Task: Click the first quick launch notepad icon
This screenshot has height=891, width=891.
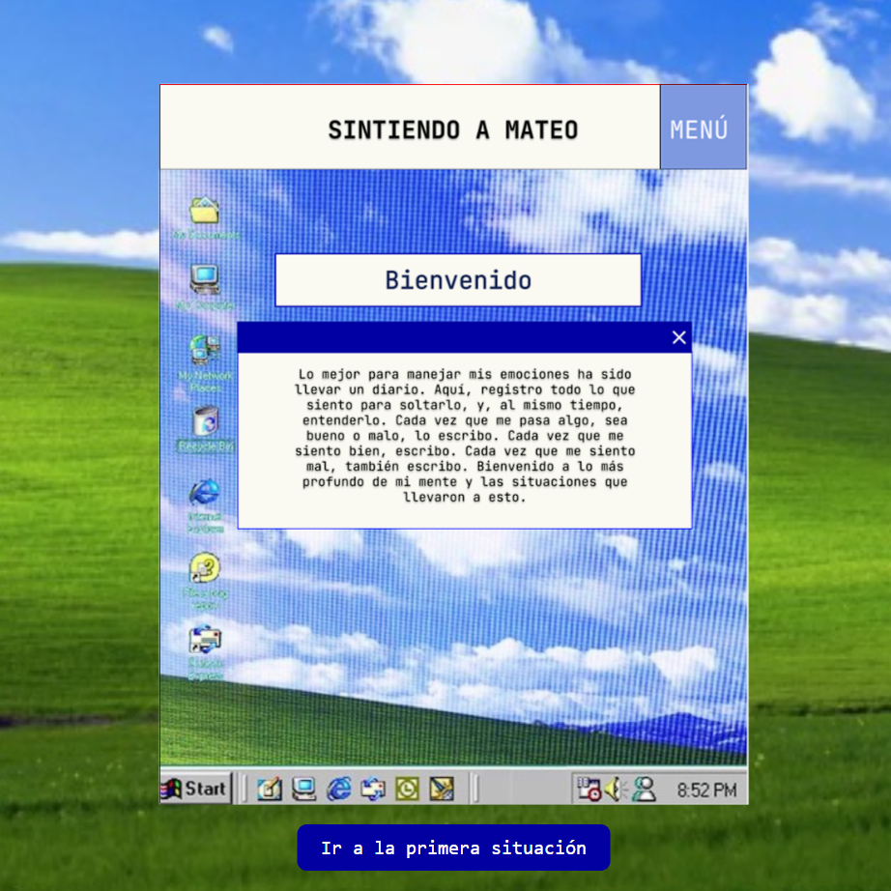Action: (x=270, y=789)
